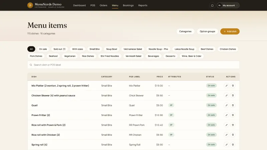The width and height of the screenshot is (267, 150).
Task: Filter by Vermicelli Salad
Action: coord(133,56)
